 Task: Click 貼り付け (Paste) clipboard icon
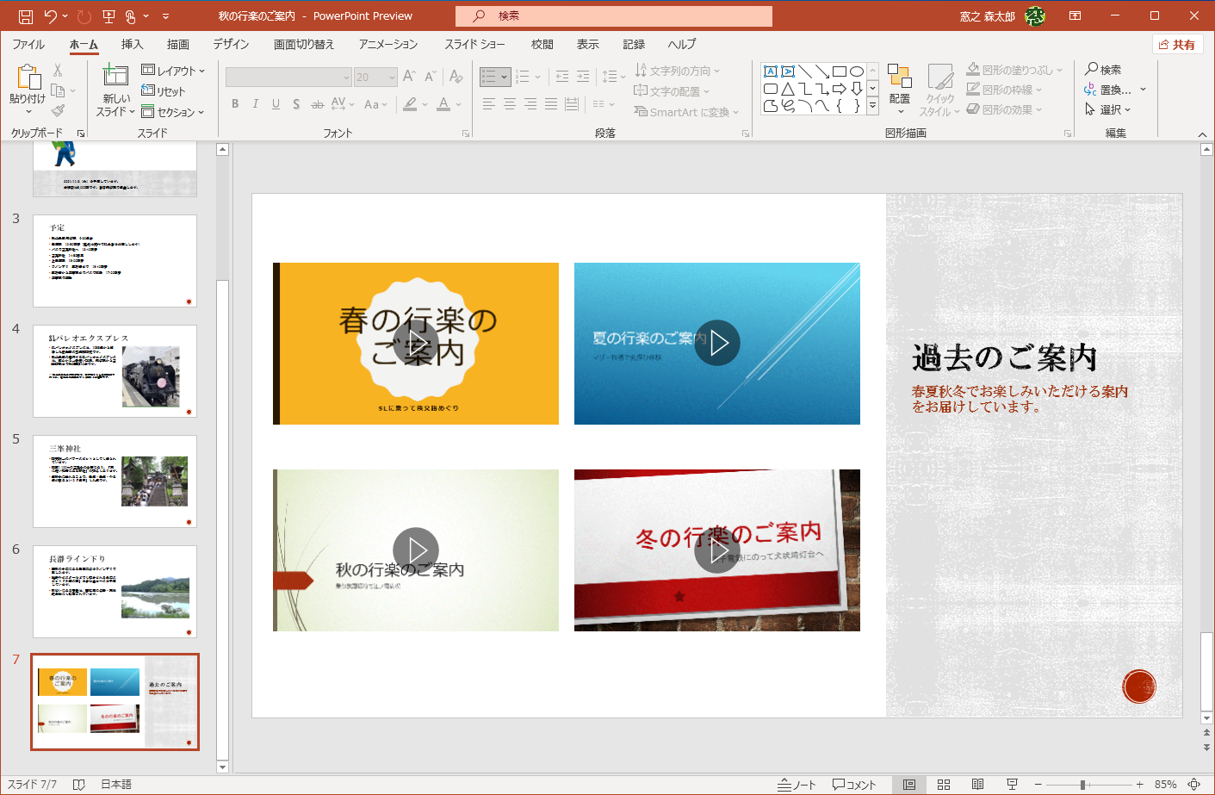click(x=28, y=89)
